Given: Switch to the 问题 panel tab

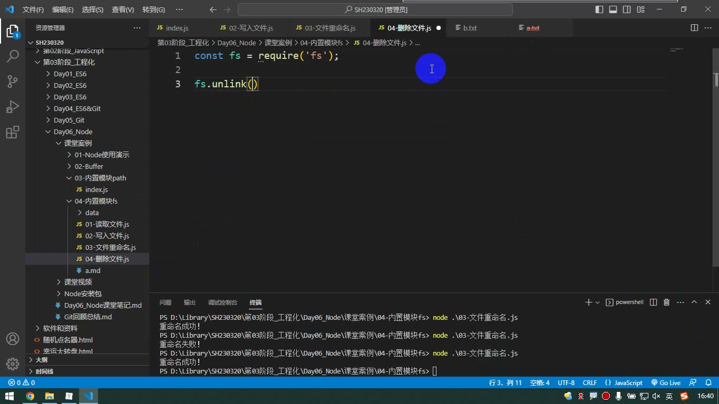Looking at the screenshot, I should [166, 302].
